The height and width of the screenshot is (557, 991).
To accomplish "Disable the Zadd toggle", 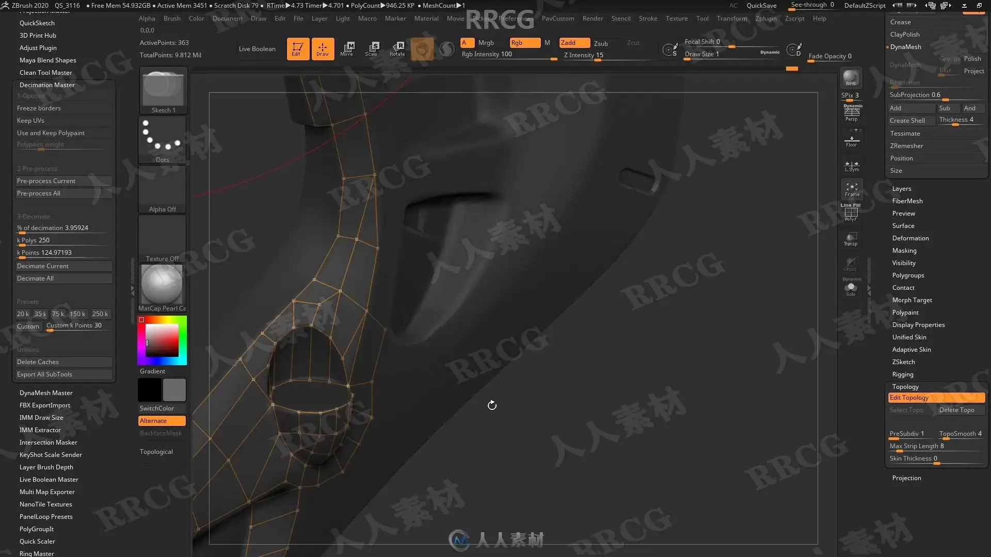I will (x=574, y=43).
